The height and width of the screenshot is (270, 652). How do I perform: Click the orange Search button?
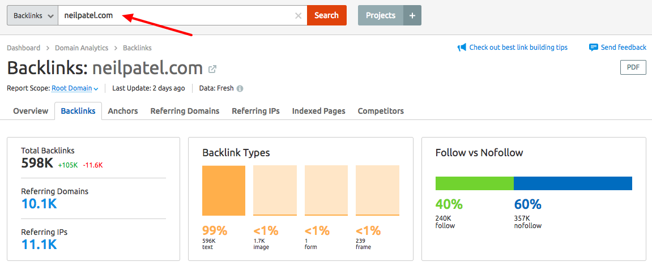pos(326,15)
